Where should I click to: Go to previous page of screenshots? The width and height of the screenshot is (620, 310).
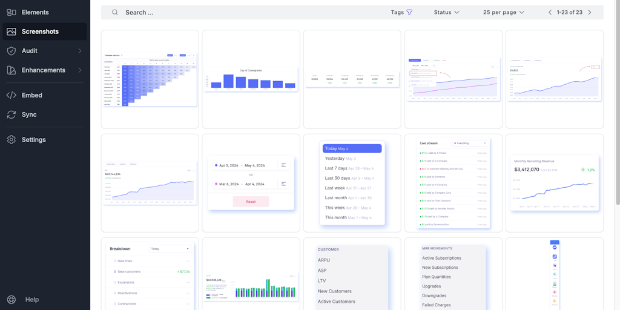550,12
